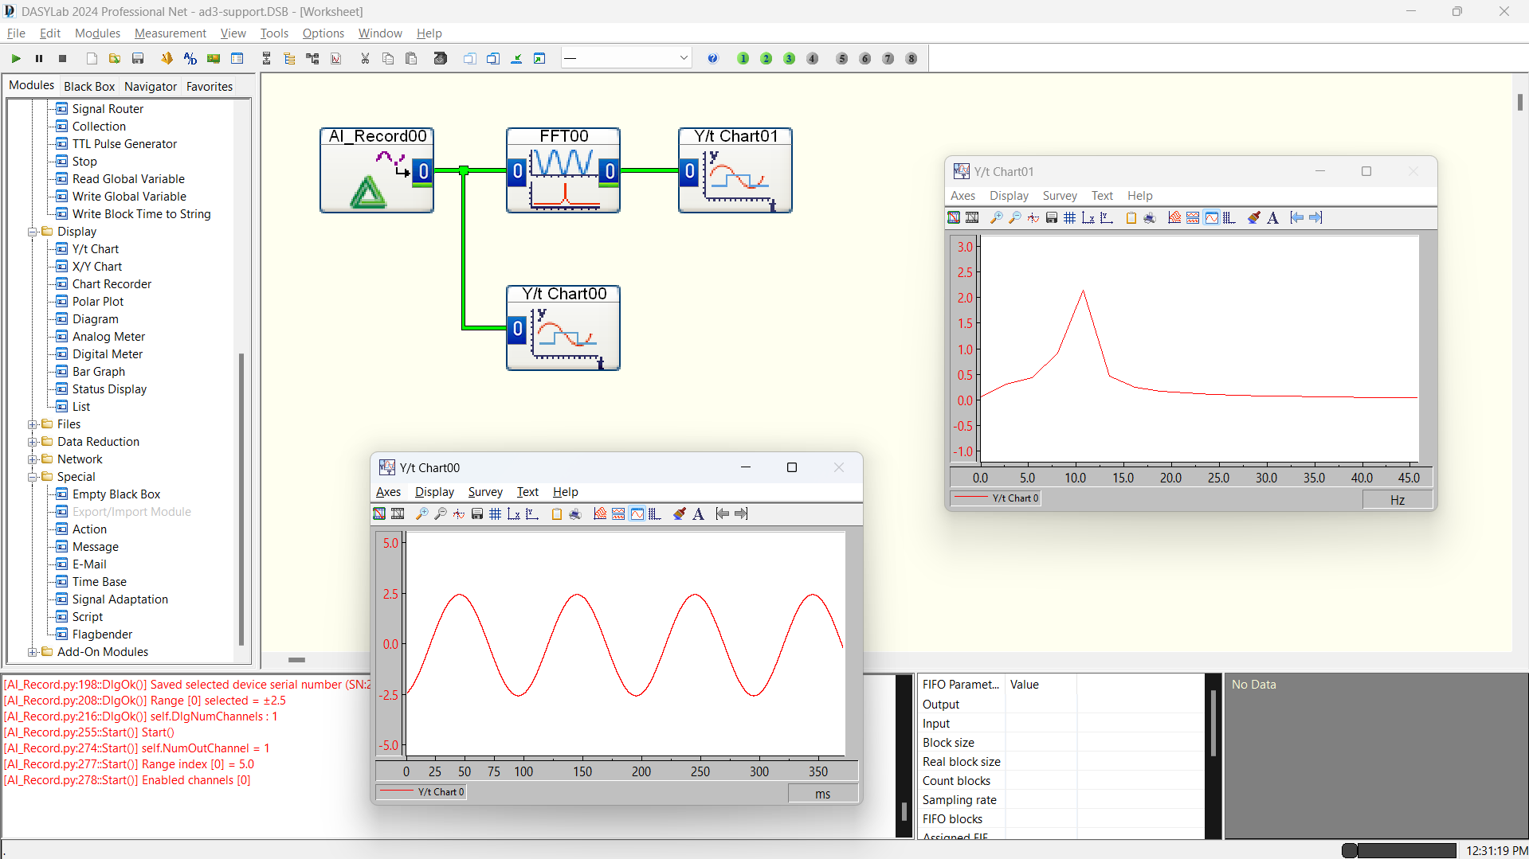Image resolution: width=1529 pixels, height=859 pixels.
Task: Zoom in on Y/t Chart01 display
Action: click(995, 217)
